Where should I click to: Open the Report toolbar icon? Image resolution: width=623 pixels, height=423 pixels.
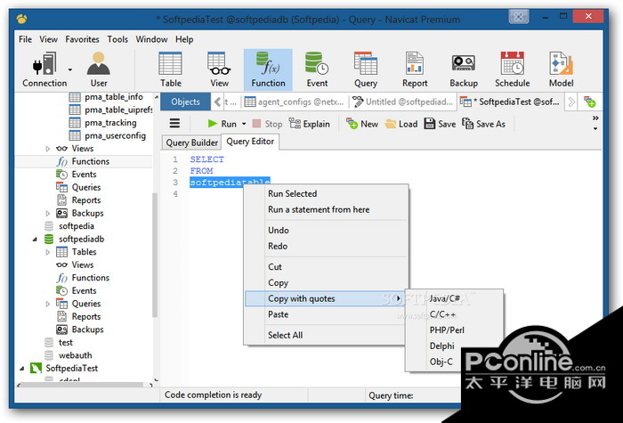pos(415,69)
